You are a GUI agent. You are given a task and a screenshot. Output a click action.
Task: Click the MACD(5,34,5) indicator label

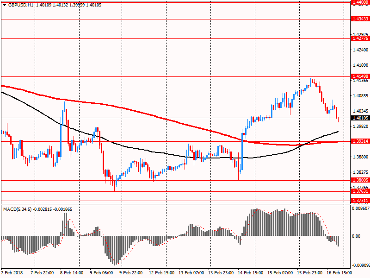click(17, 209)
